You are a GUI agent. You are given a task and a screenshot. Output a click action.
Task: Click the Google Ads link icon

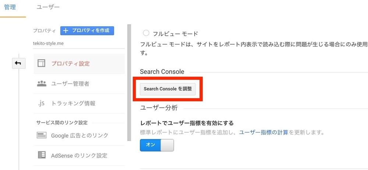click(42, 135)
